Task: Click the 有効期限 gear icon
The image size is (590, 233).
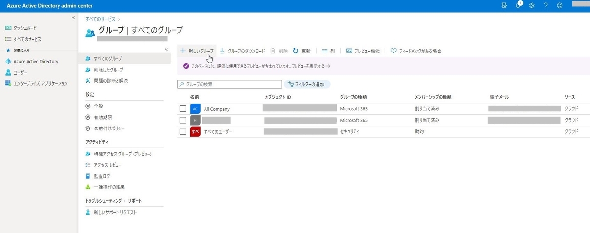Action: point(88,117)
